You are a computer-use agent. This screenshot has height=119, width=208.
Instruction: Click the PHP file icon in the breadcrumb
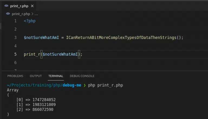point(8,14)
